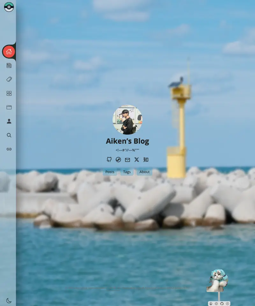Image resolution: width=255 pixels, height=306 pixels.
Task: Click the Aiken's Blog title
Action: pyautogui.click(x=127, y=141)
